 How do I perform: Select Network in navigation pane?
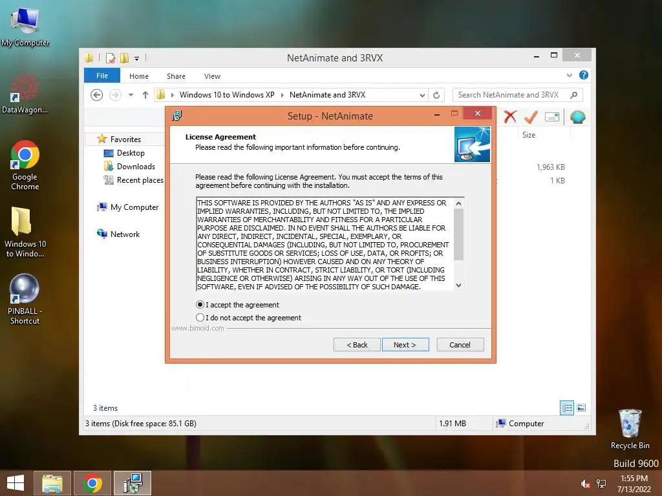(125, 234)
